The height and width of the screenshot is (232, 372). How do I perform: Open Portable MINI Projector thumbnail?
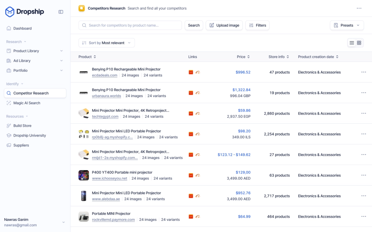pyautogui.click(x=84, y=217)
